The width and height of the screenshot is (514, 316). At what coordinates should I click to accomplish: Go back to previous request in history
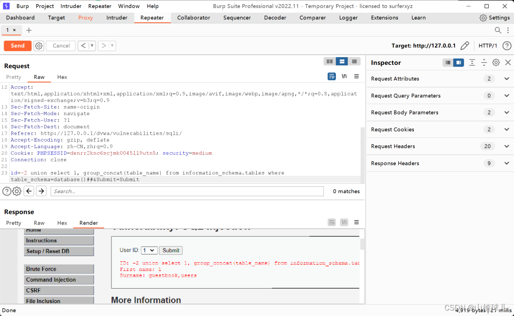pos(83,46)
